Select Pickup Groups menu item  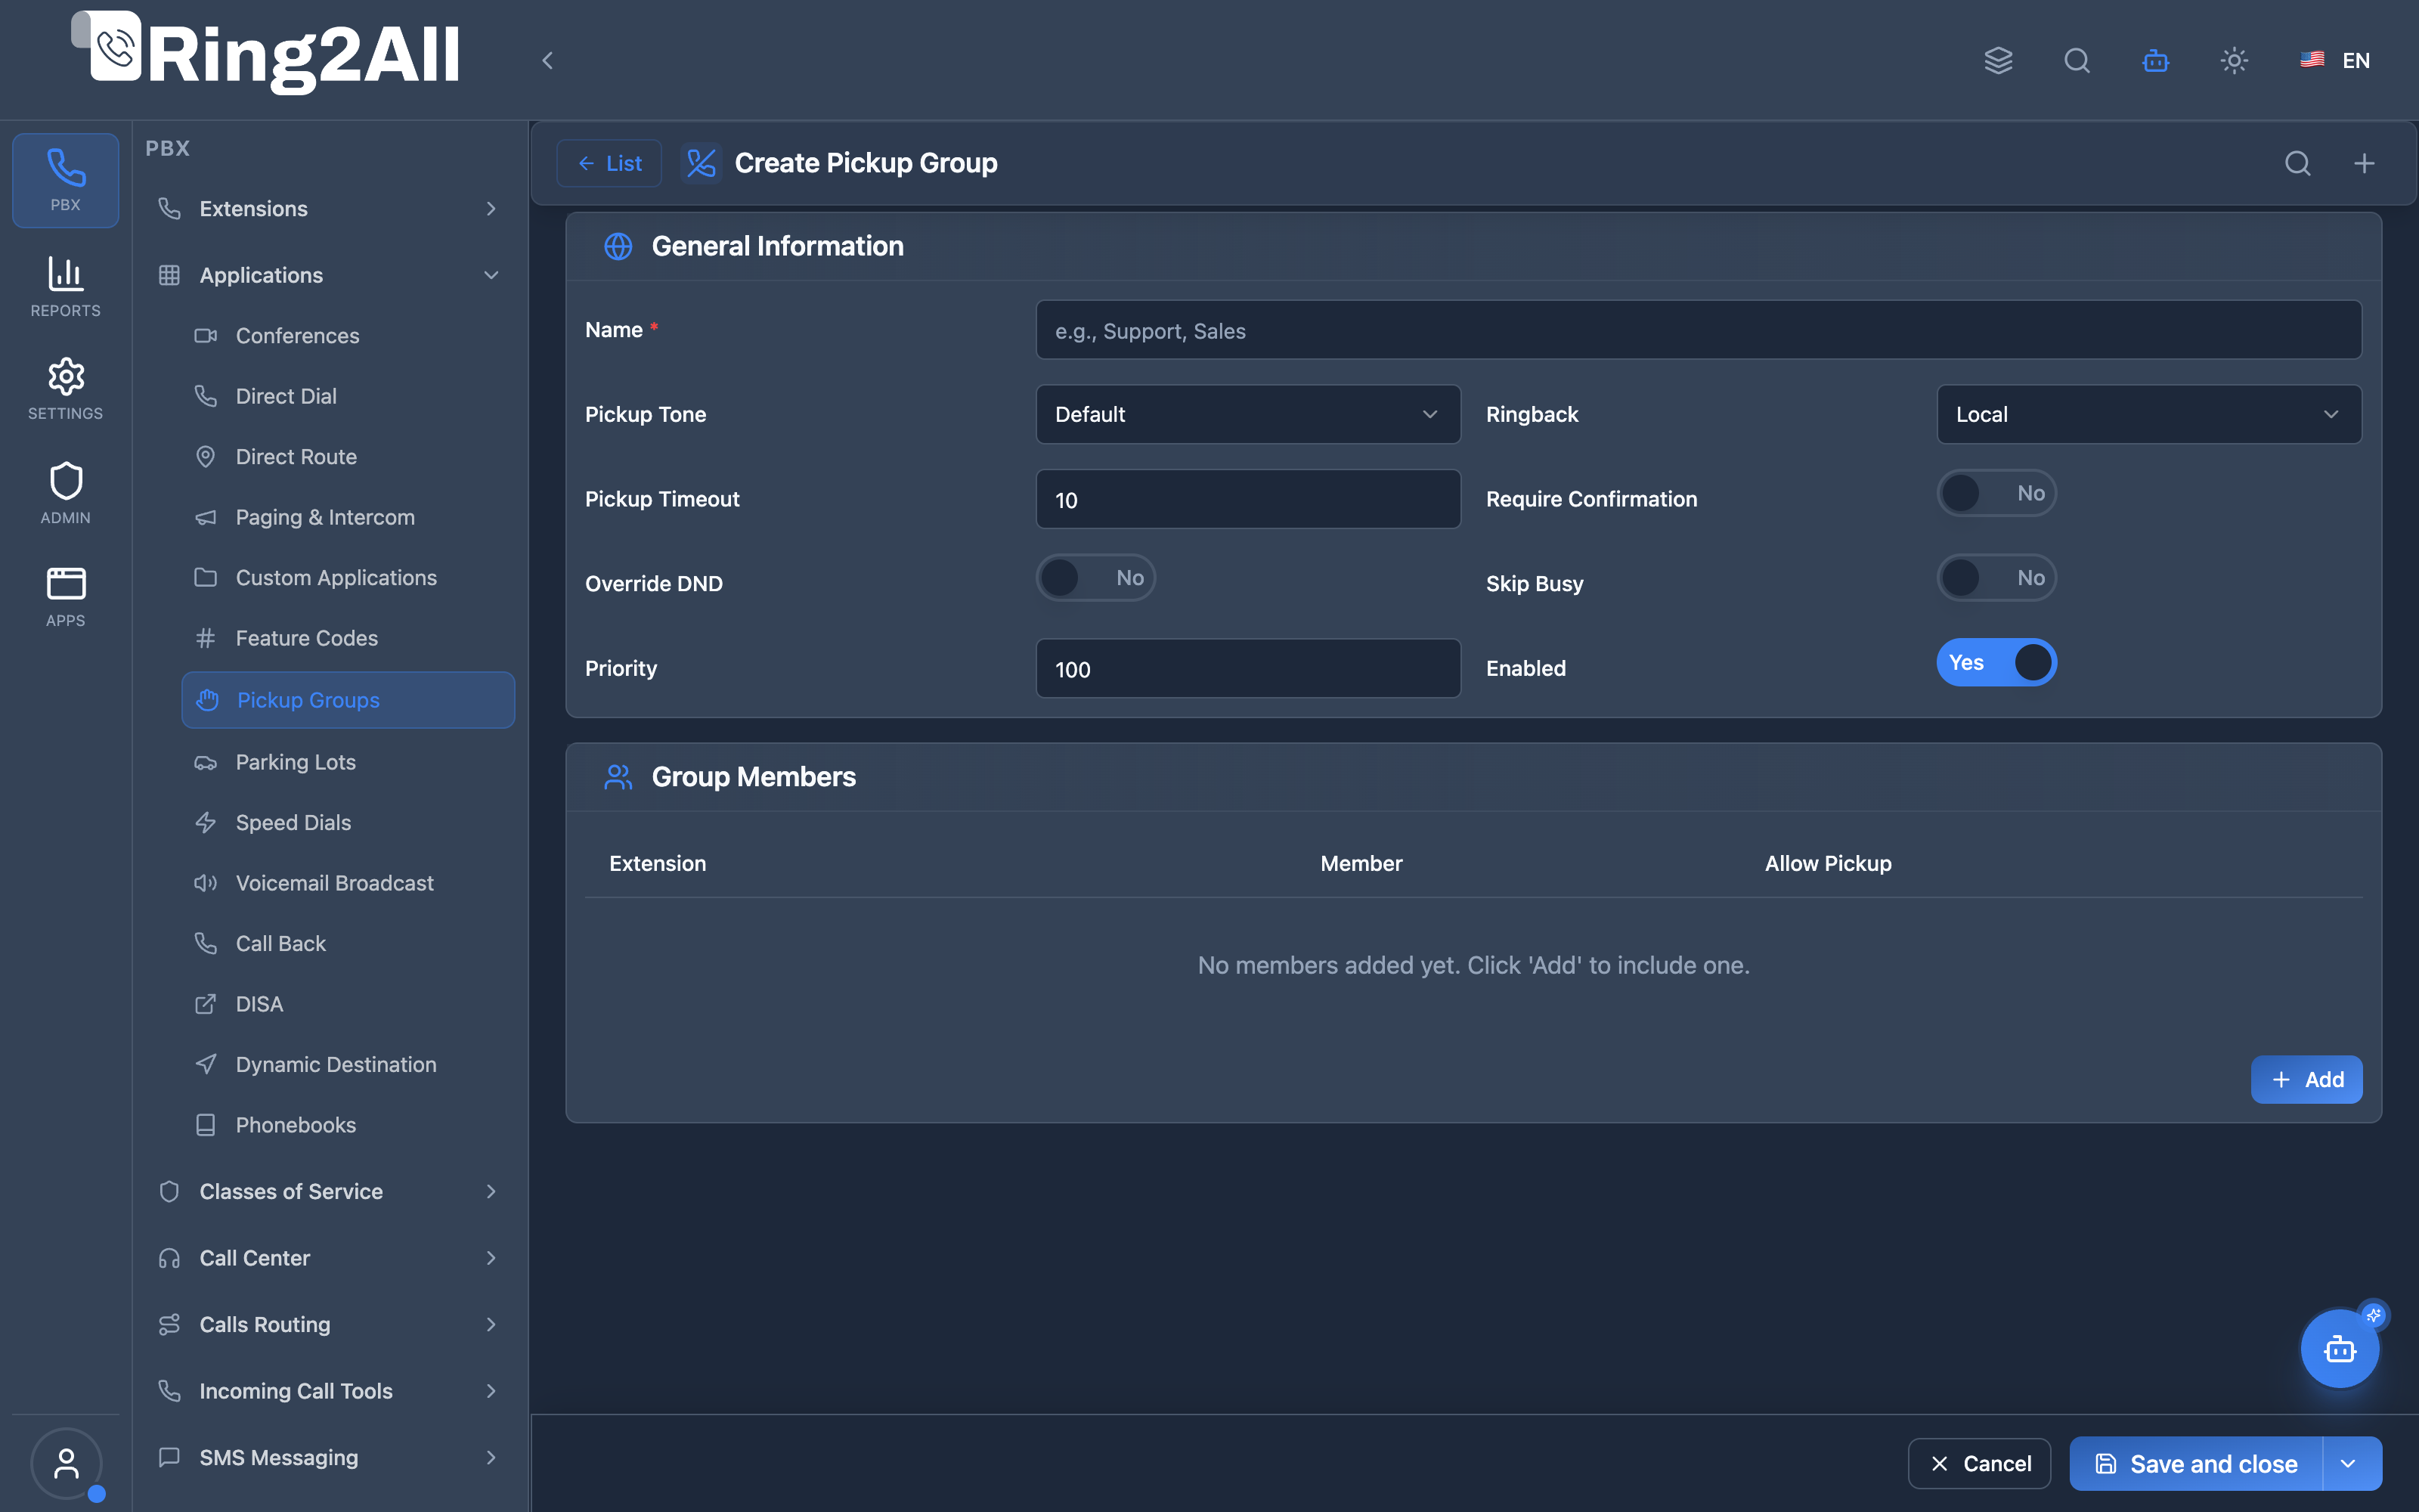pos(347,700)
